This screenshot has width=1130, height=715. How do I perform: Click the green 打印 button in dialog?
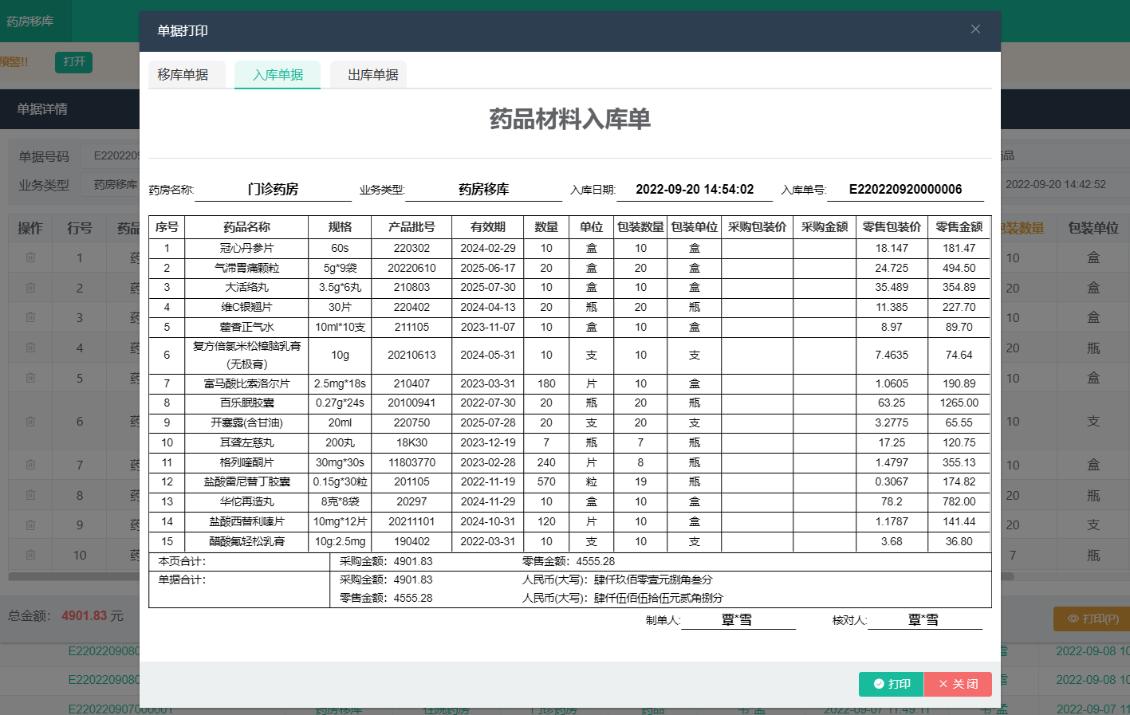click(892, 684)
